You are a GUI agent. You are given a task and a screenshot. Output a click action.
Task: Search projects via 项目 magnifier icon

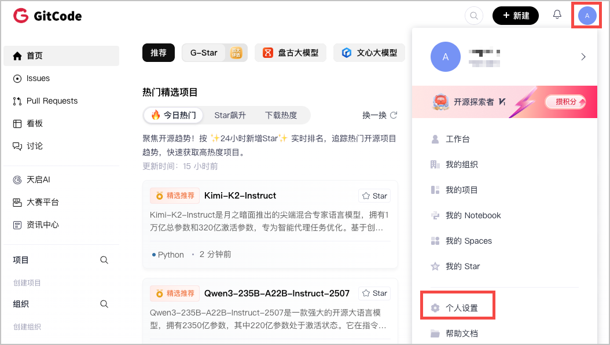[104, 260]
